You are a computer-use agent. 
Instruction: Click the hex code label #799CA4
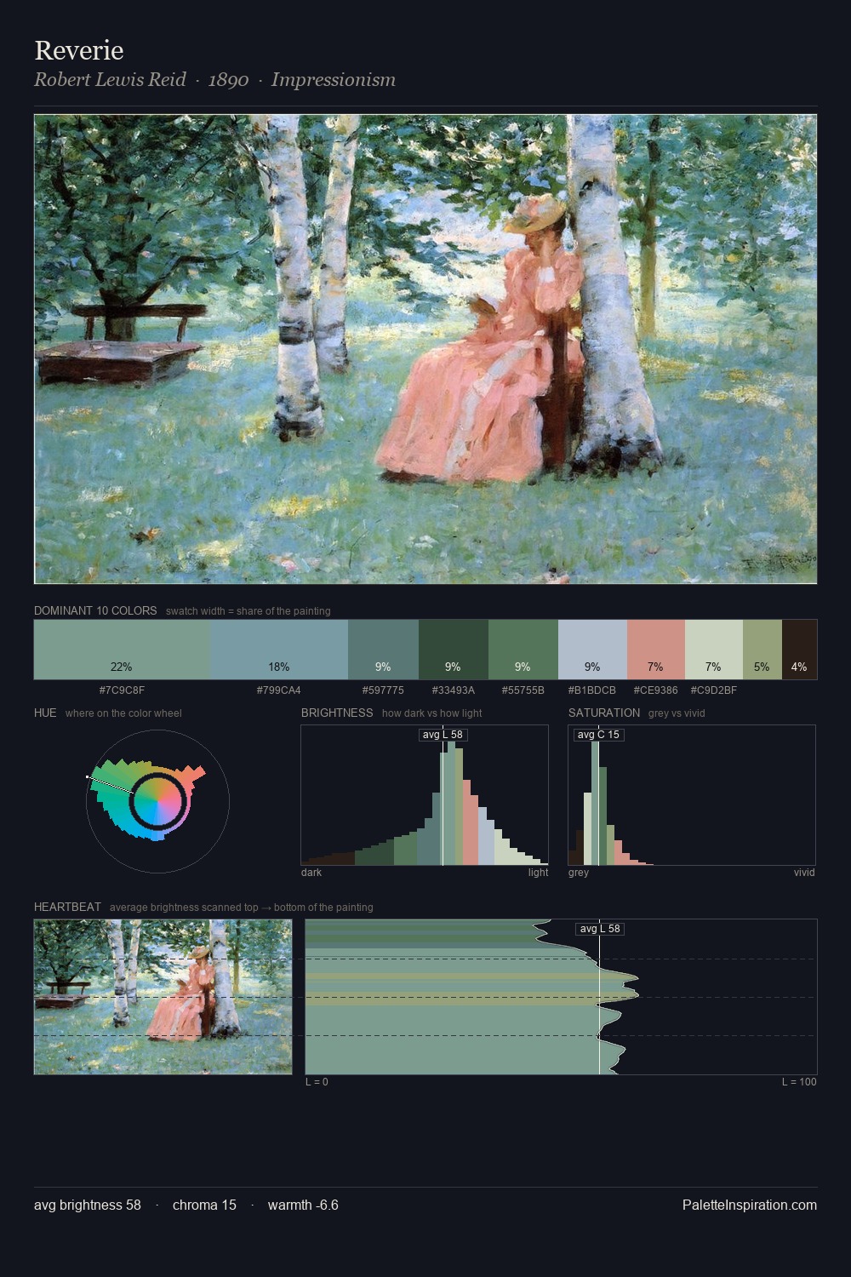278,690
